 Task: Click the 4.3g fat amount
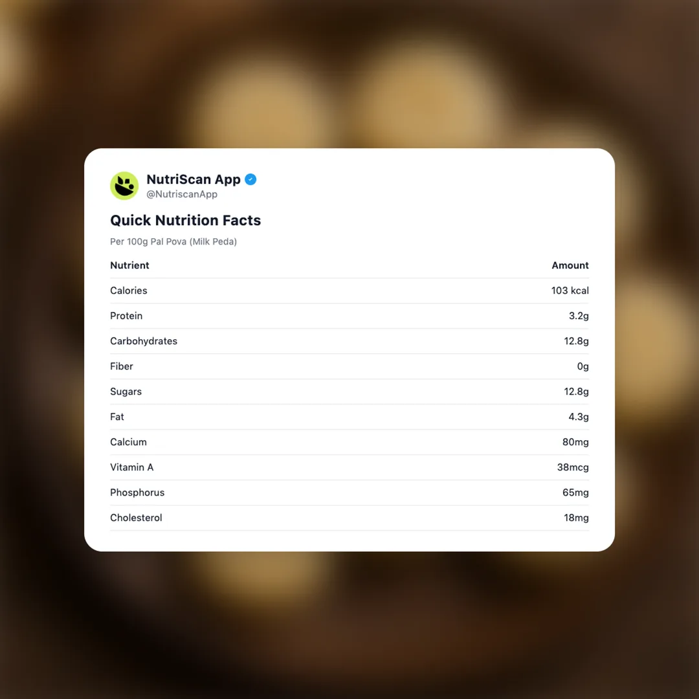tap(579, 417)
